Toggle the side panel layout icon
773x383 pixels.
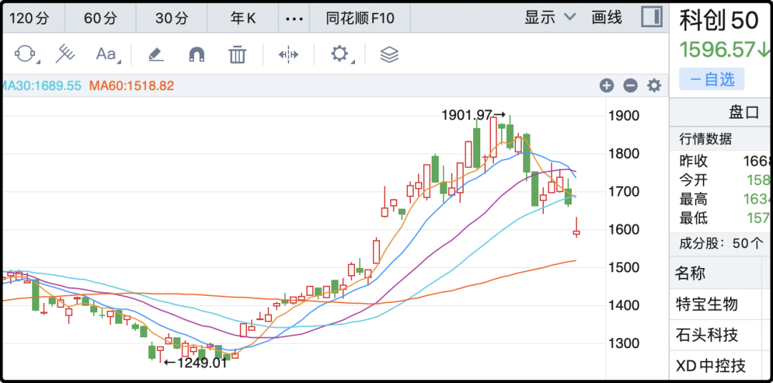pos(652,17)
